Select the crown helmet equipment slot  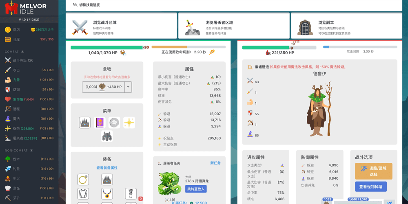point(107,179)
